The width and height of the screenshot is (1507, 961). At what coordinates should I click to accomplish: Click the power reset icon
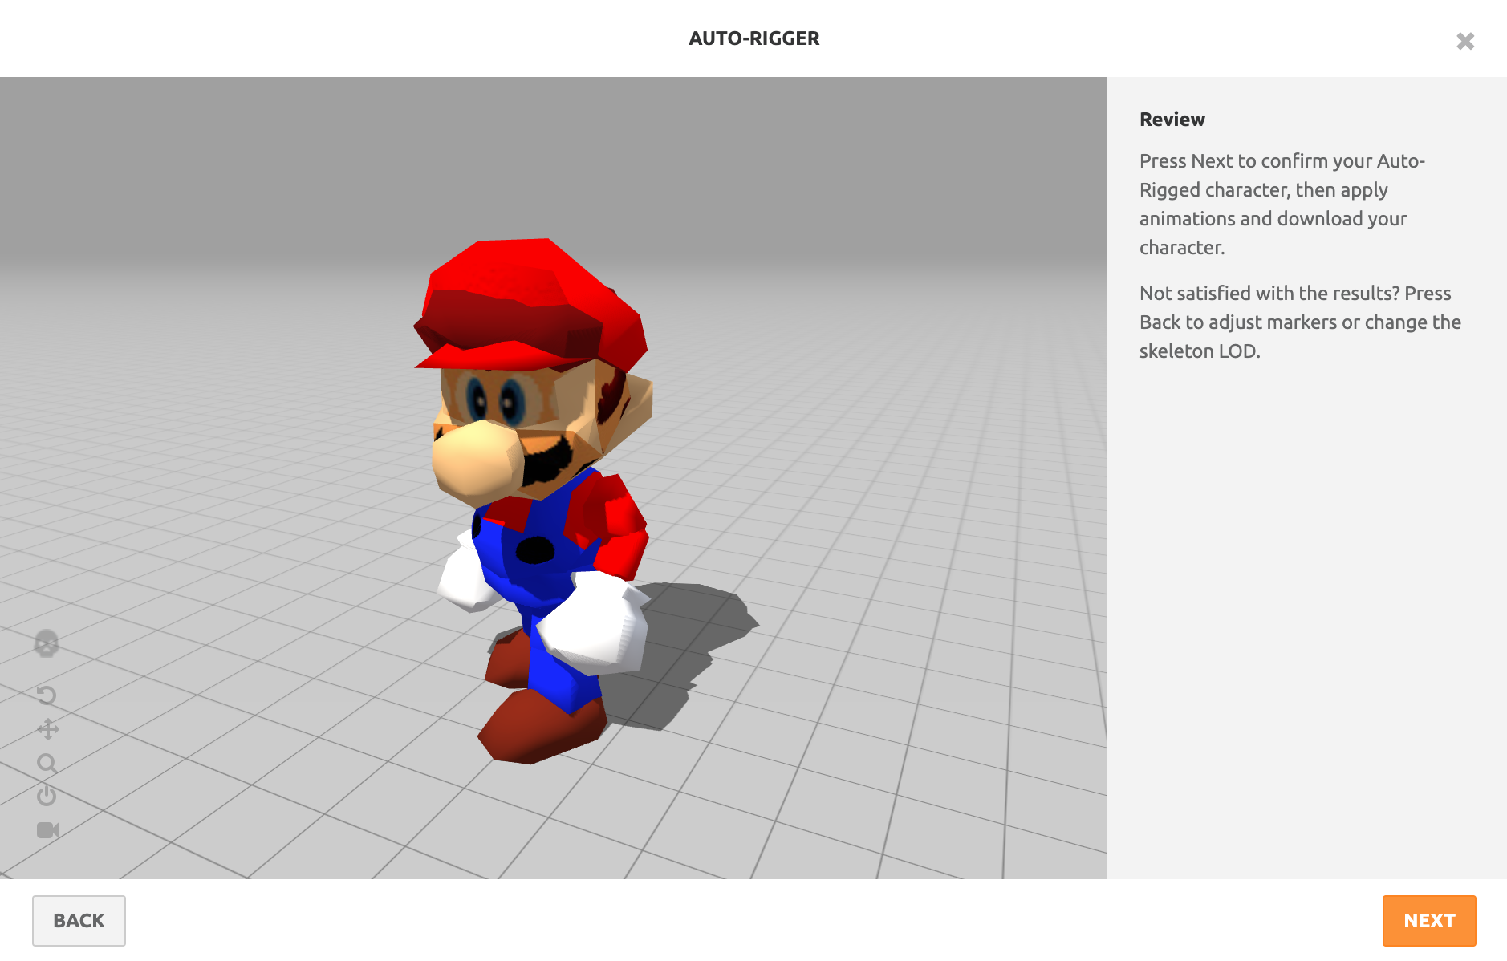47,796
